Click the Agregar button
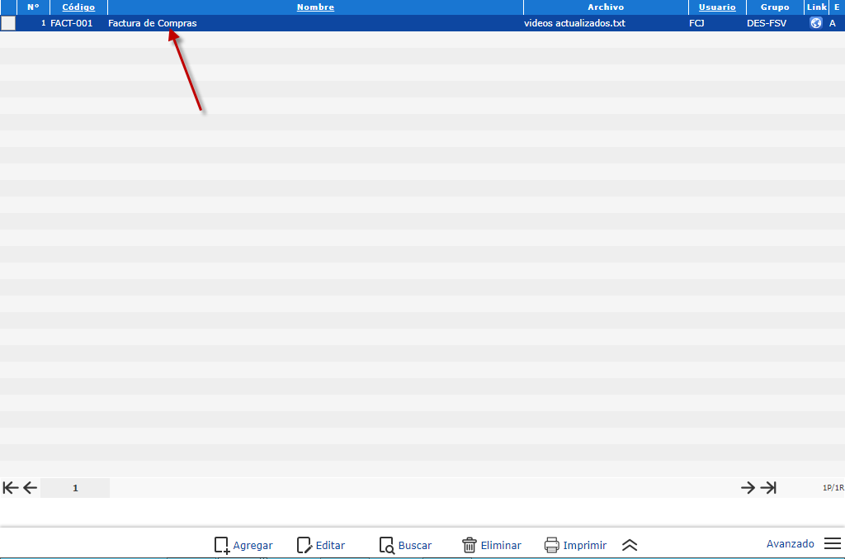 (x=243, y=545)
